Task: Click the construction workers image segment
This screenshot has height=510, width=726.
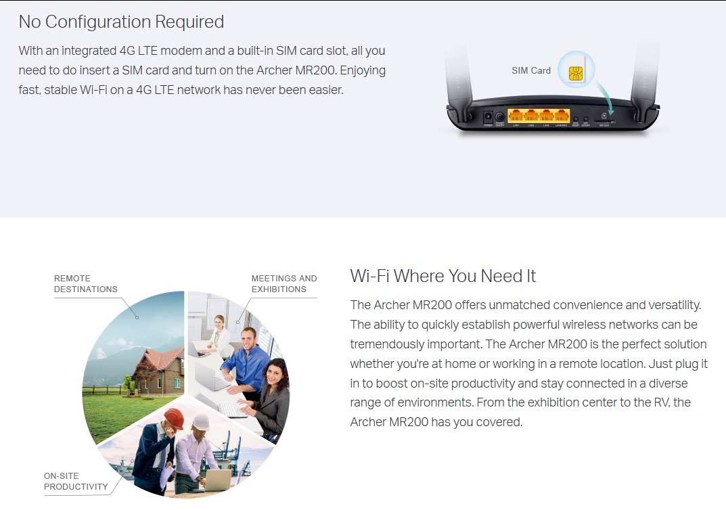Action: click(185, 450)
